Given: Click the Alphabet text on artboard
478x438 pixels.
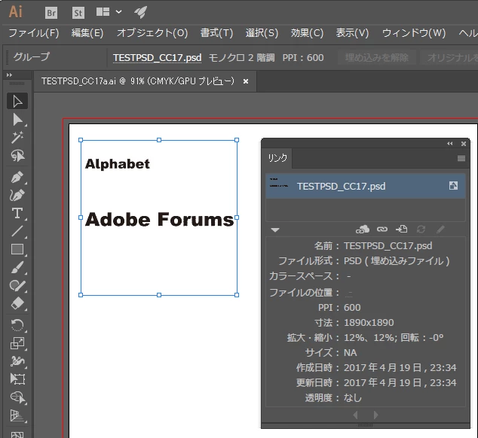Looking at the screenshot, I should tap(118, 164).
